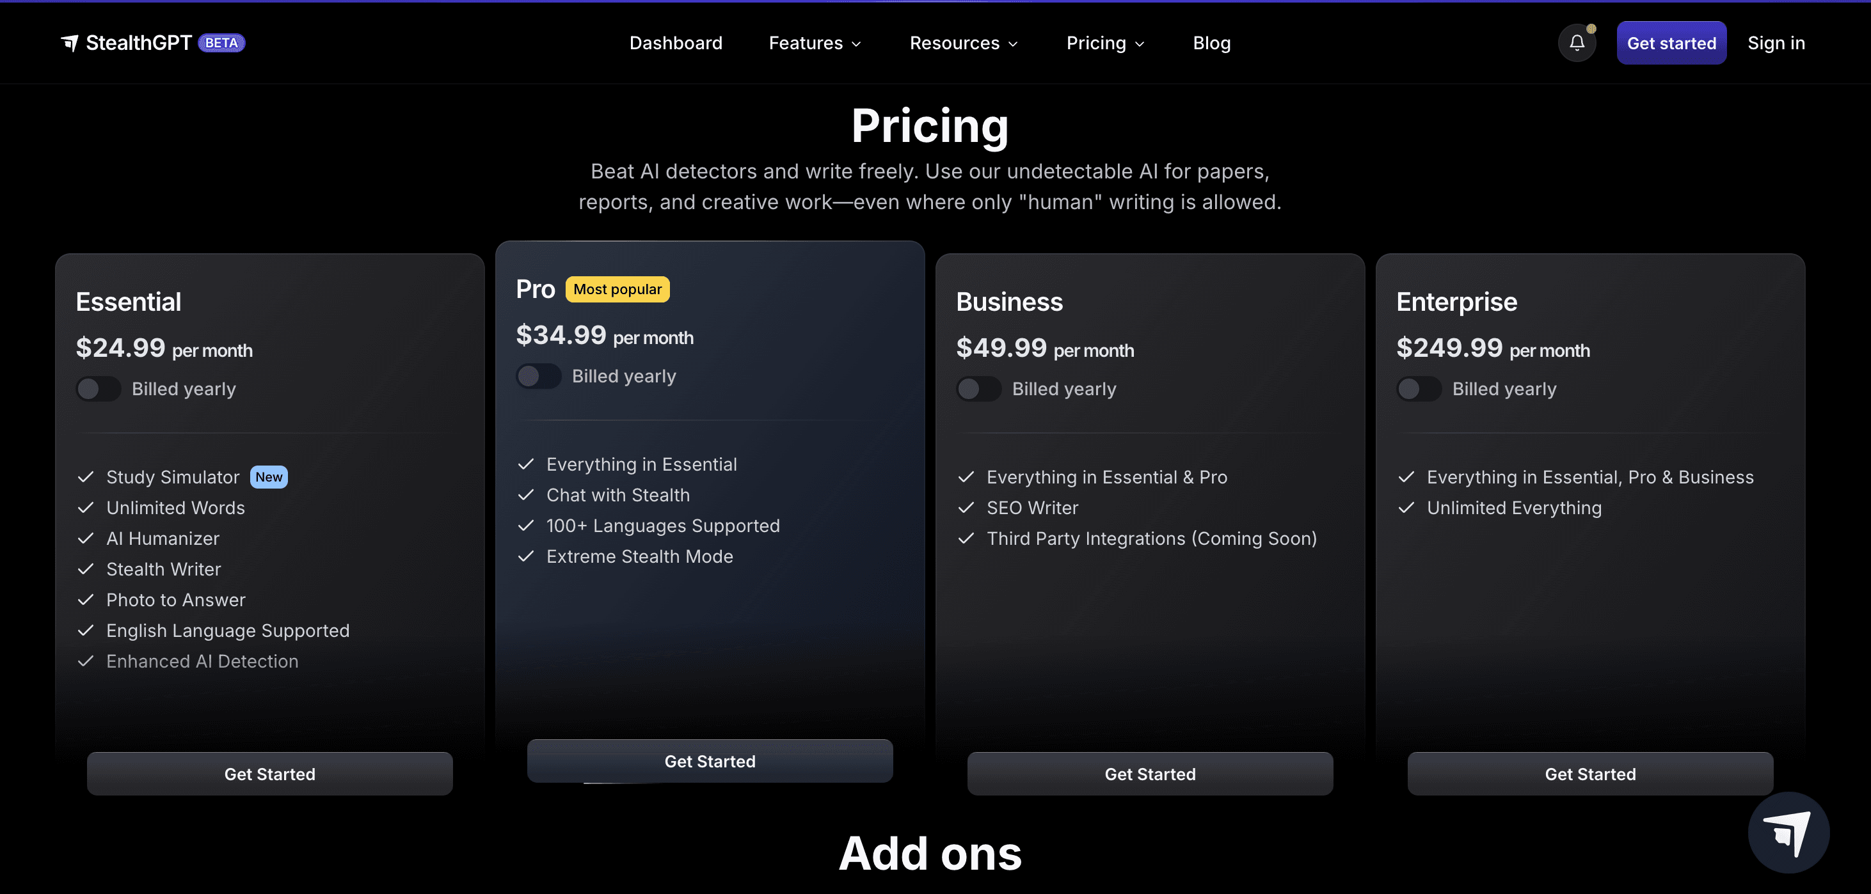The width and height of the screenshot is (1871, 894).
Task: Open the Blog from the navigation
Action: [x=1211, y=43]
